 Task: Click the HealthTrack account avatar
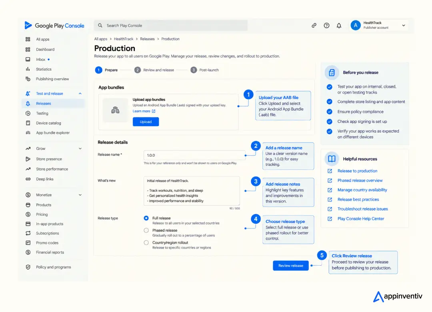coord(356,25)
